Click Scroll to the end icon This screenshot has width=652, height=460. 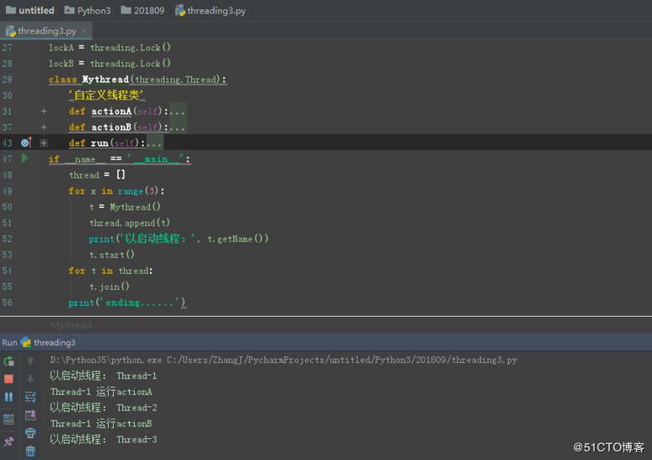click(30, 415)
